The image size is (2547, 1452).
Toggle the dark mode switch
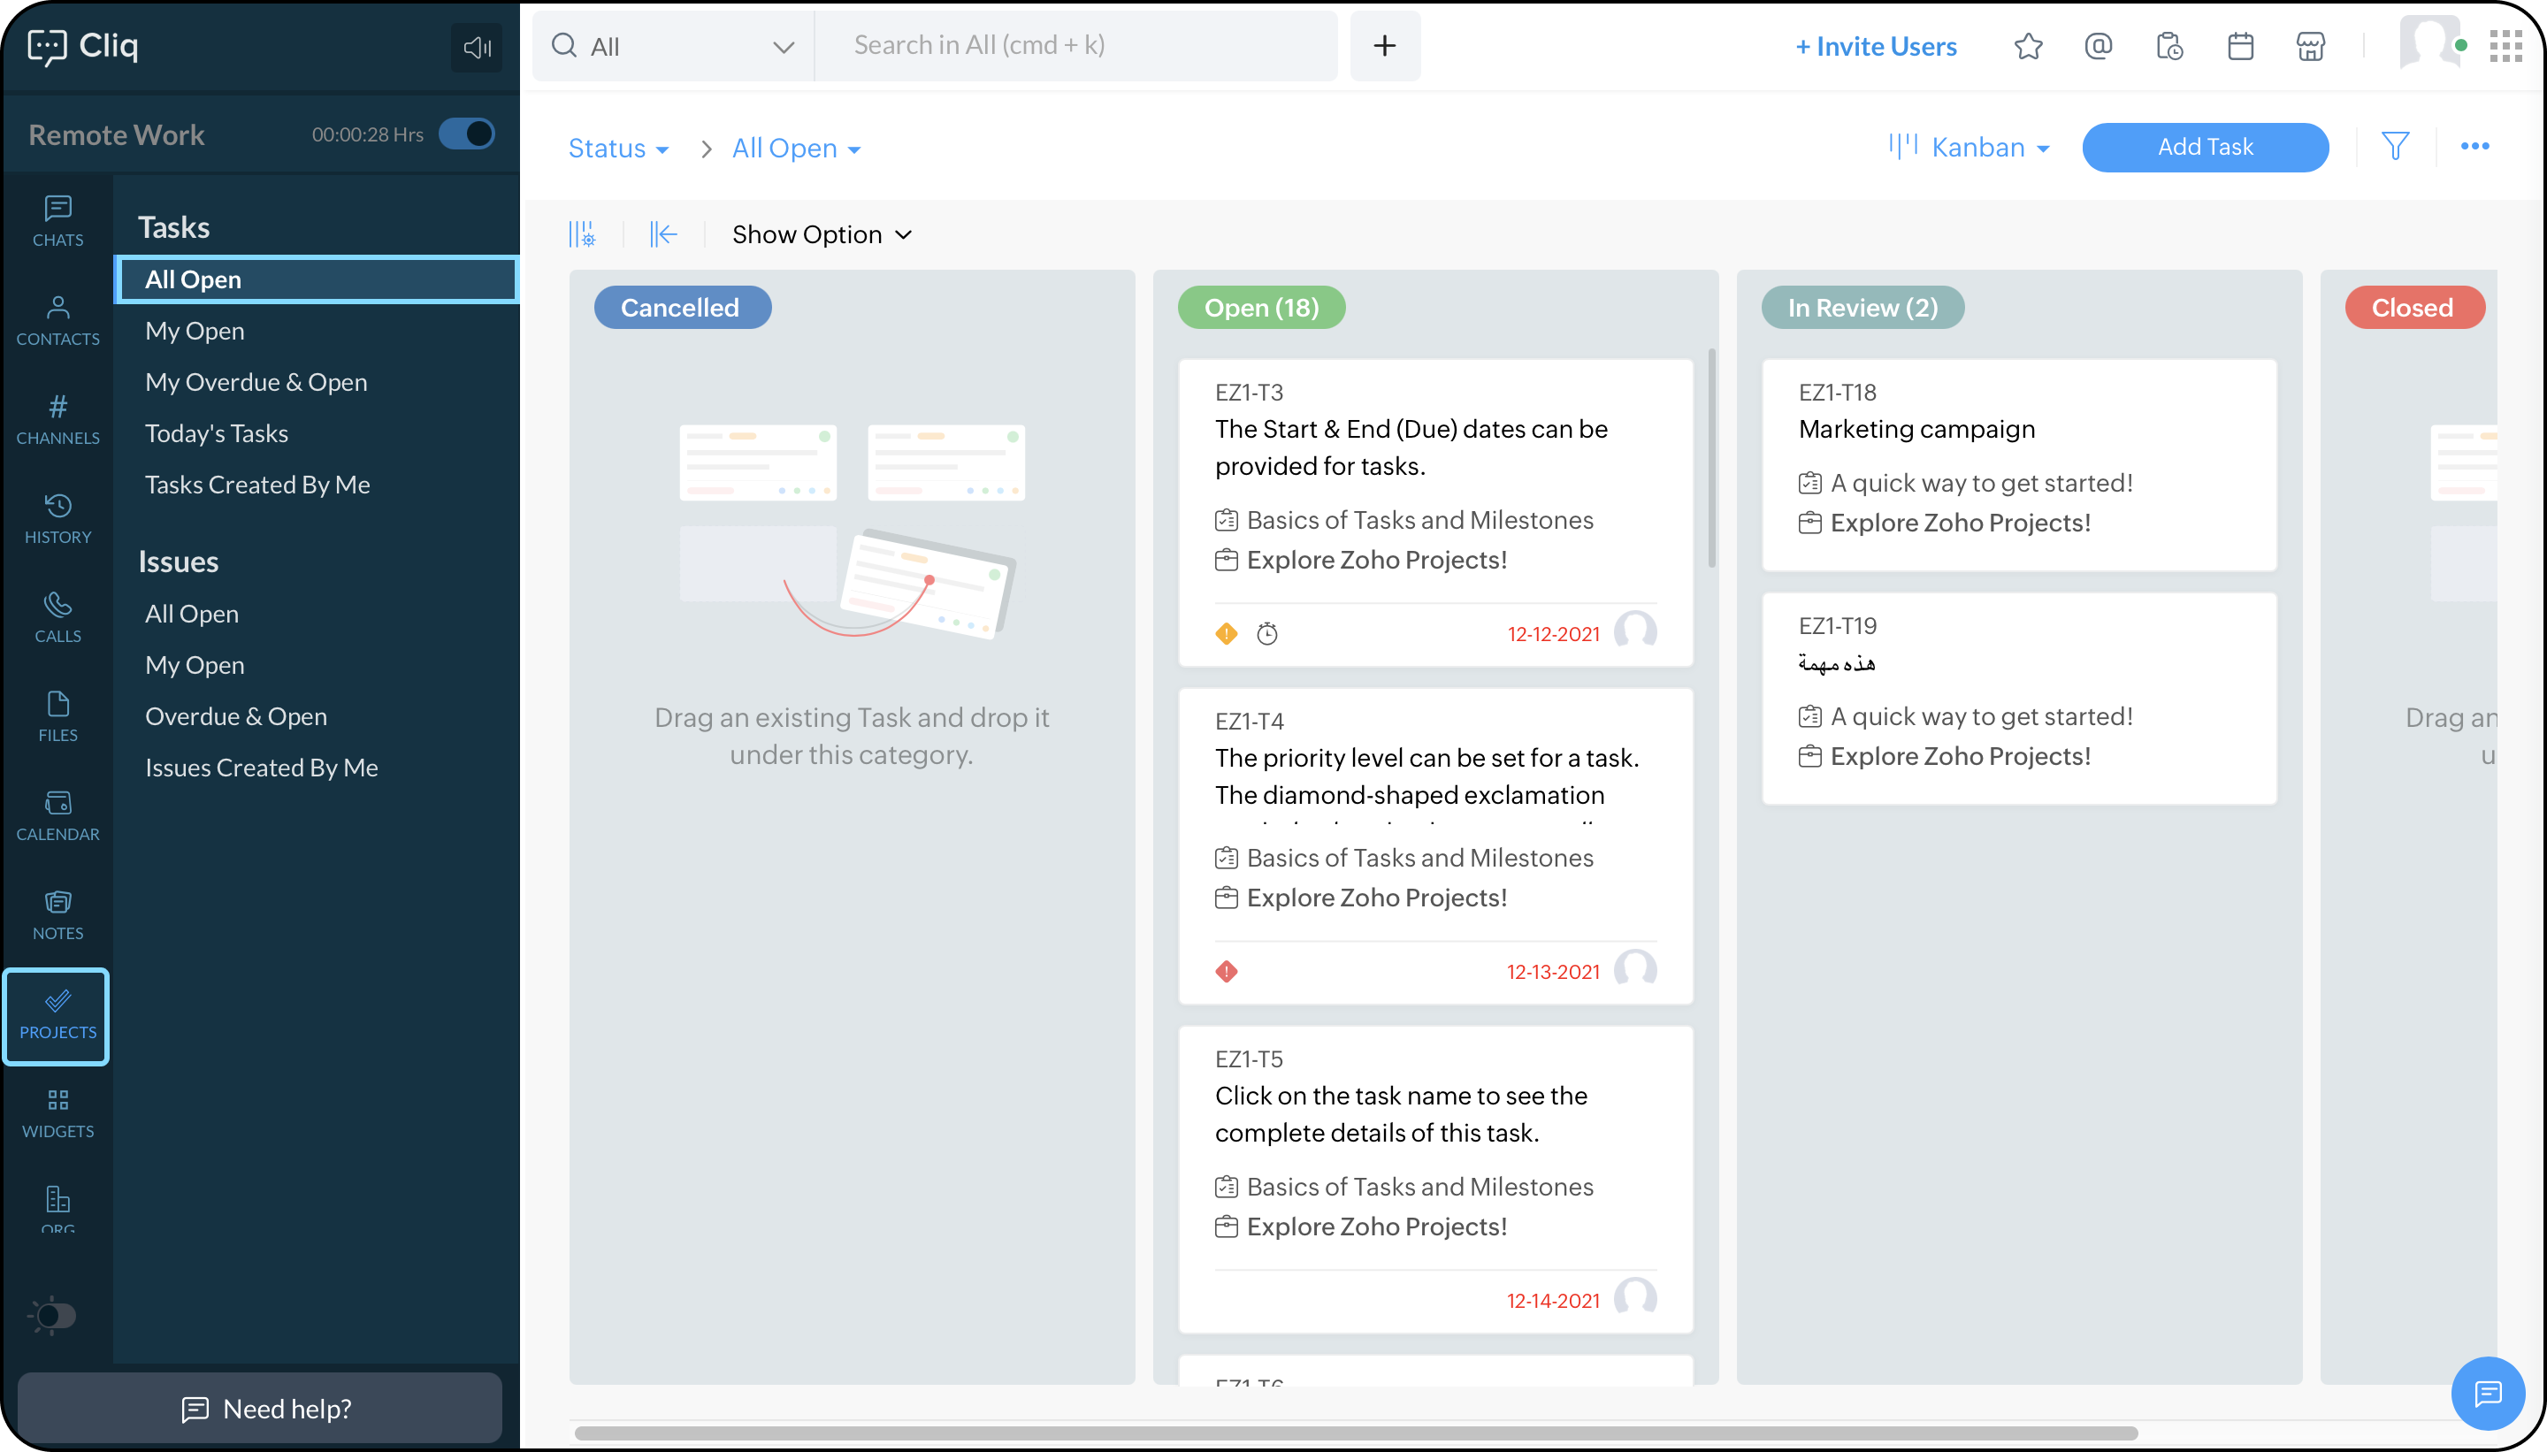coord(53,1314)
